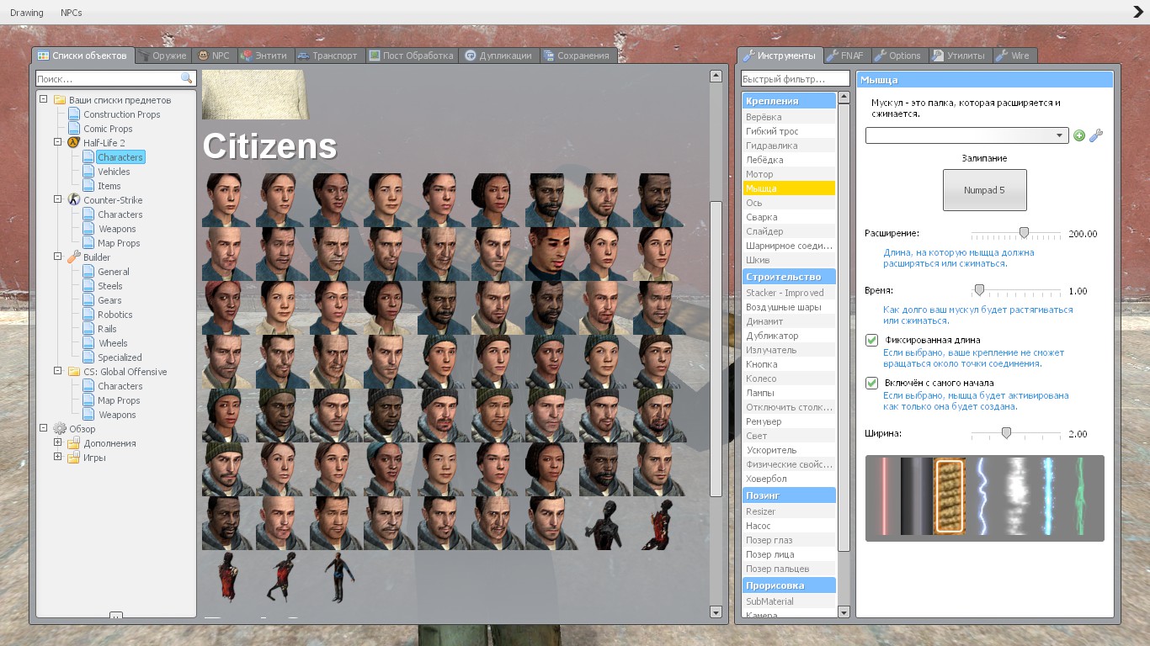Click the Время slider handle
The image size is (1150, 646).
[979, 290]
